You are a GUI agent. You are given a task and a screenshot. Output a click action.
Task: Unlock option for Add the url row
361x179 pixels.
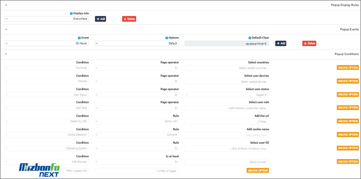tap(347, 121)
